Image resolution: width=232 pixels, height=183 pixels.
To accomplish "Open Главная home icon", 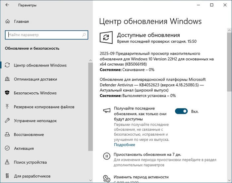I will tap(8, 22).
